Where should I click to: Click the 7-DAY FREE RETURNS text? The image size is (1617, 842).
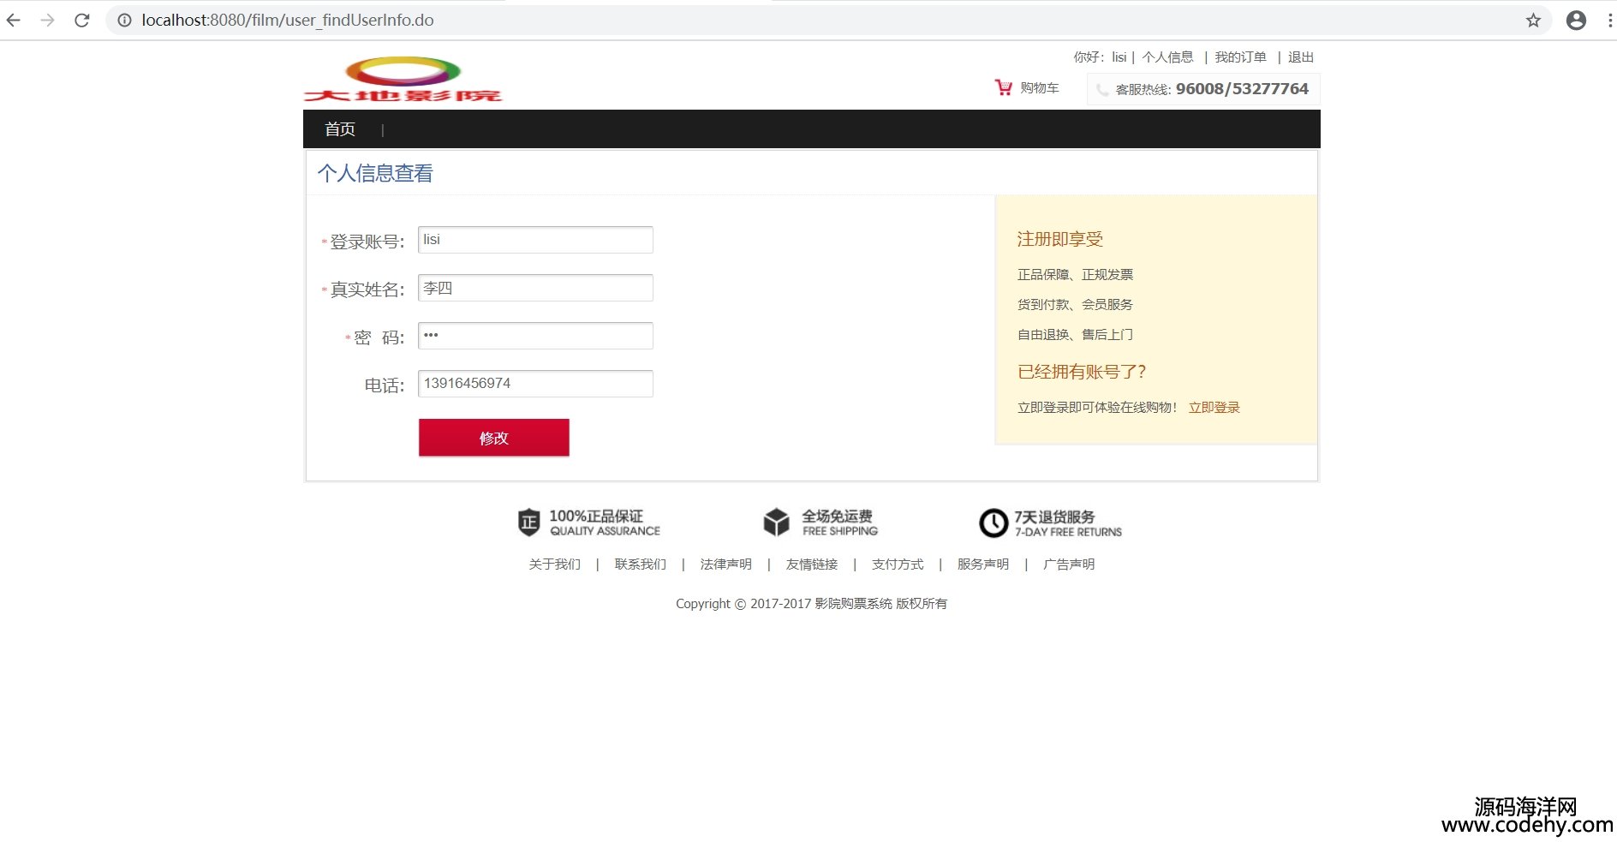pos(1069,532)
